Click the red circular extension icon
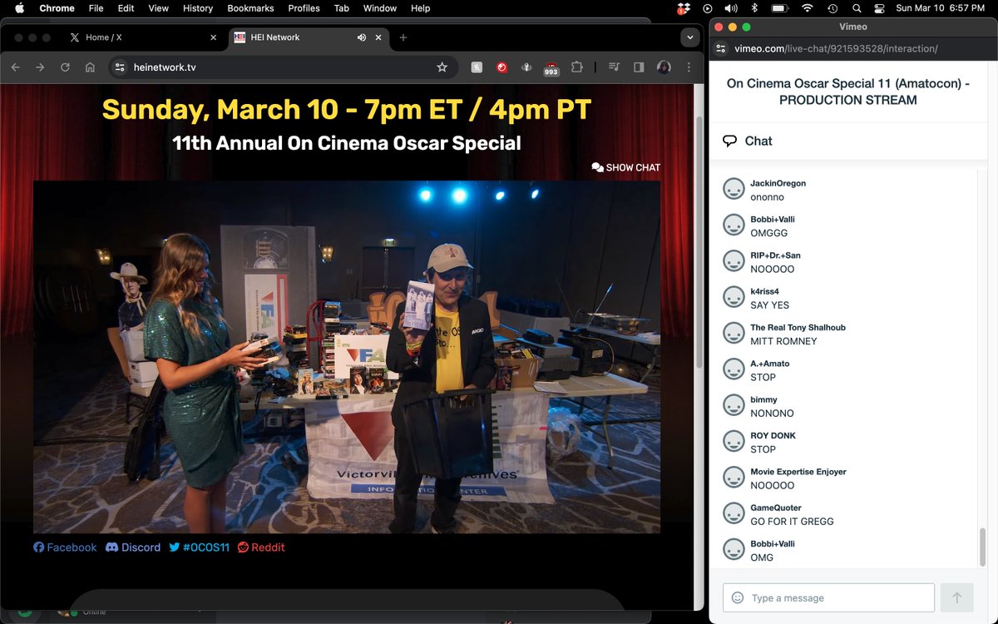The height and width of the screenshot is (624, 998). (501, 67)
